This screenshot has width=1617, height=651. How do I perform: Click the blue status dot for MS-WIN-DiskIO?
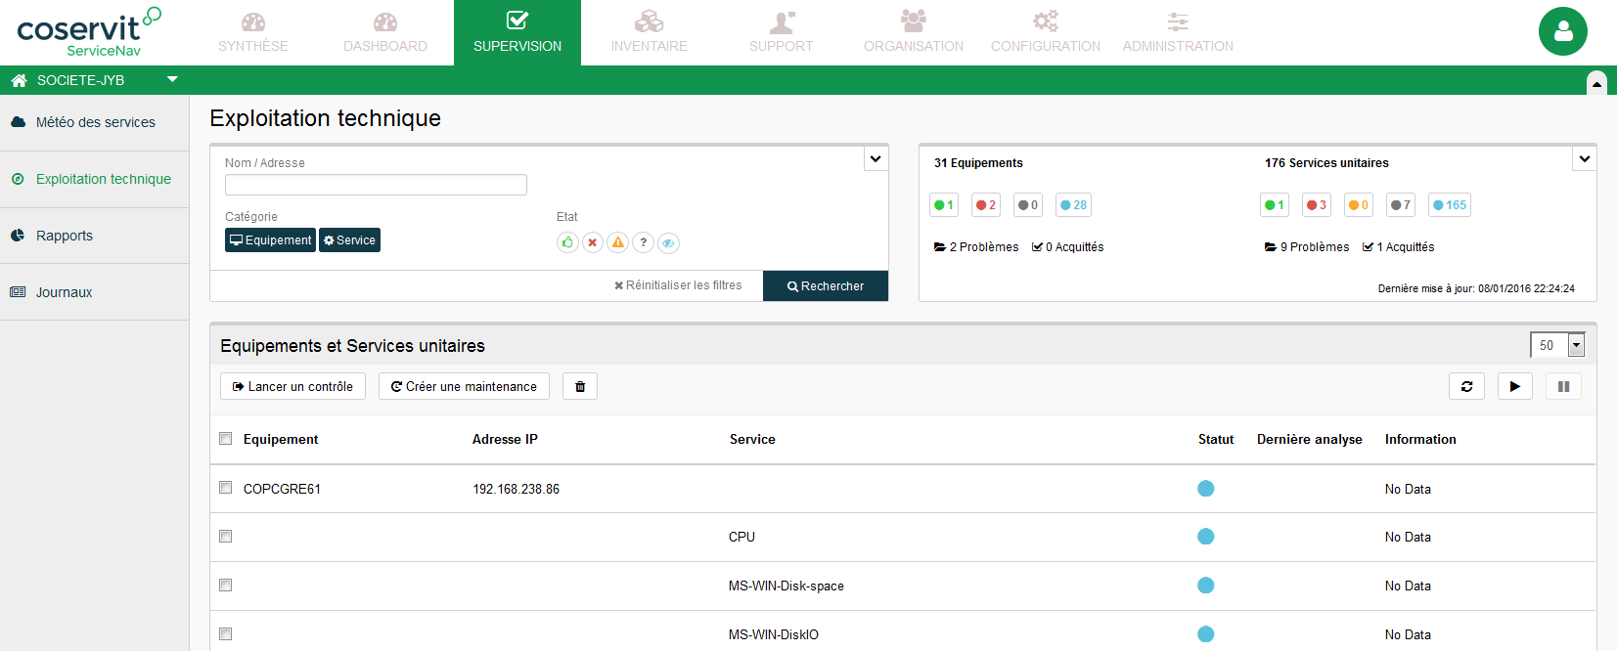click(x=1206, y=634)
